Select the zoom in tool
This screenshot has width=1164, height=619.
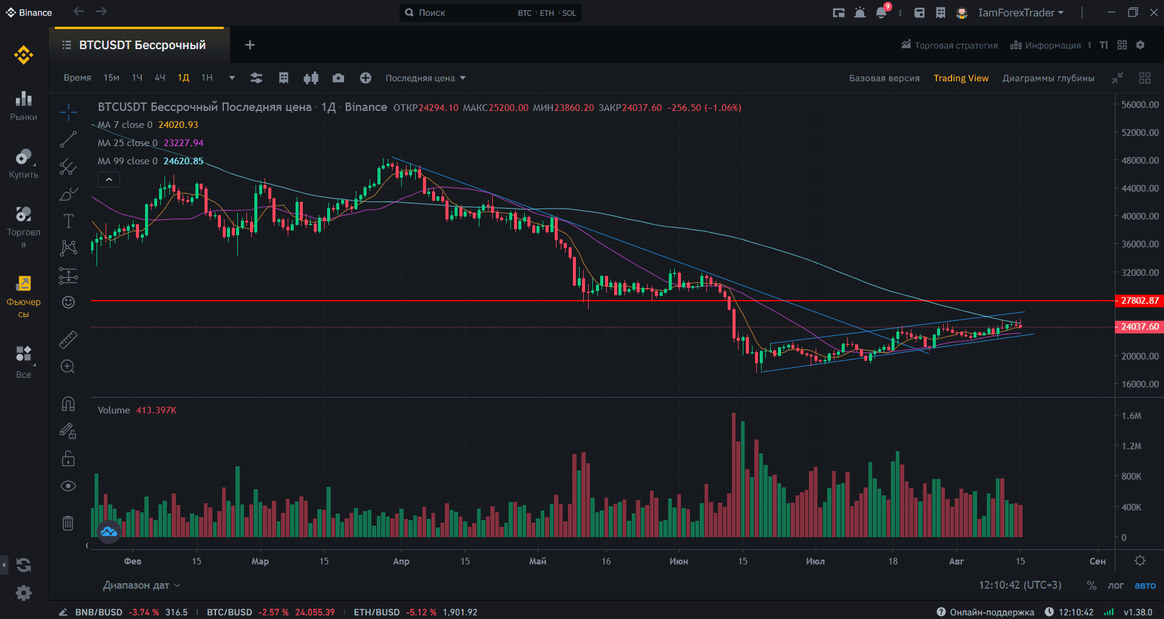coord(68,367)
